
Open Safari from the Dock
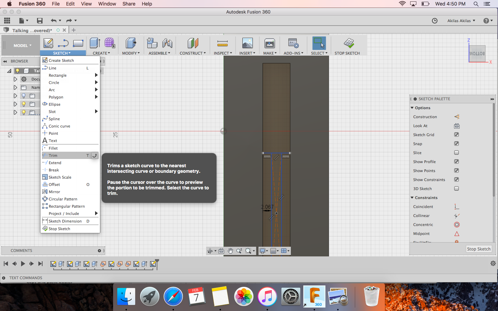coord(173,296)
